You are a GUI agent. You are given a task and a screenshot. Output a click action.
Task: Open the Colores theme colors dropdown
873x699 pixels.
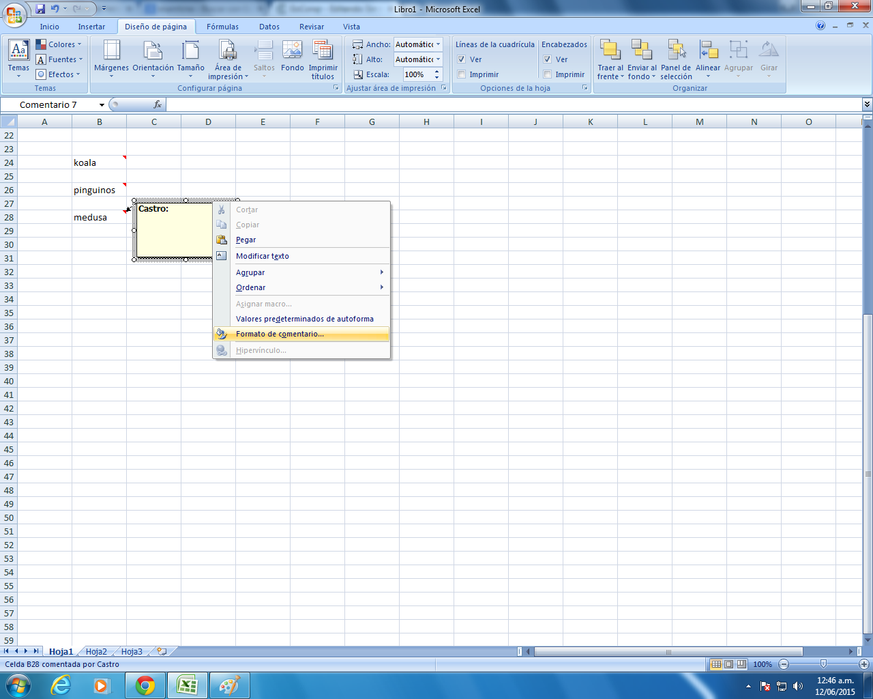[x=59, y=44]
